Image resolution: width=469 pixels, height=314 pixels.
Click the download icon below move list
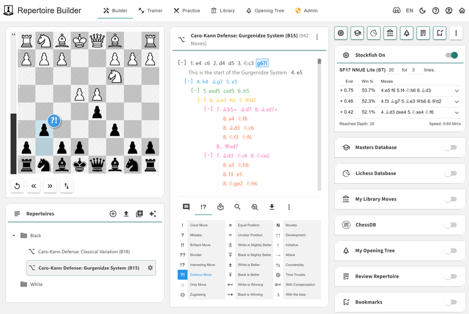272,207
